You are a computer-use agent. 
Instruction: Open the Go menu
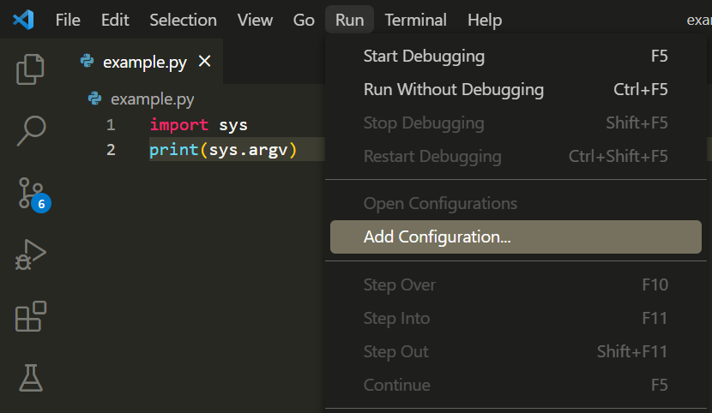[304, 20]
